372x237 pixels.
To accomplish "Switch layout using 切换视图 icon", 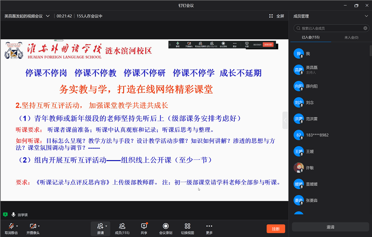I will pos(187,226).
